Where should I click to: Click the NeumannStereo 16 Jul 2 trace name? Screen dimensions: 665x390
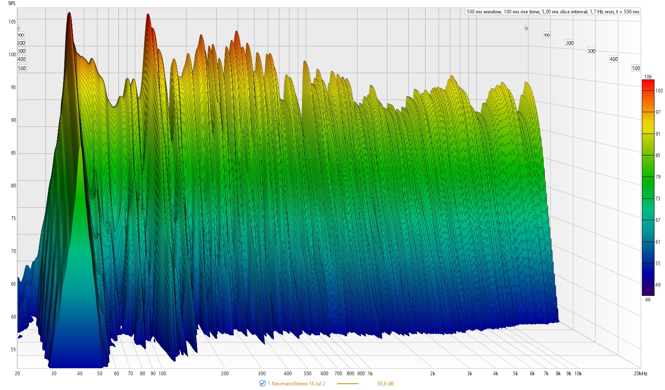coord(296,384)
